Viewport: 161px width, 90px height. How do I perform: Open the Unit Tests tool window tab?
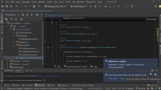tap(27, 85)
